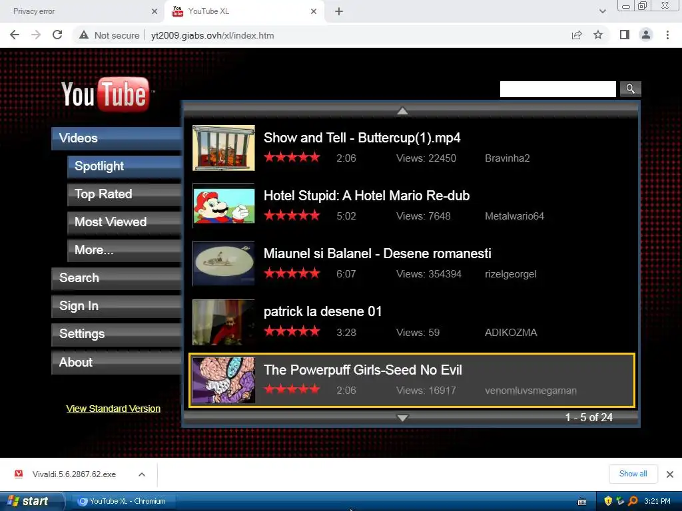Image resolution: width=682 pixels, height=511 pixels.
Task: Select Videos in the sidebar
Action: (x=117, y=138)
